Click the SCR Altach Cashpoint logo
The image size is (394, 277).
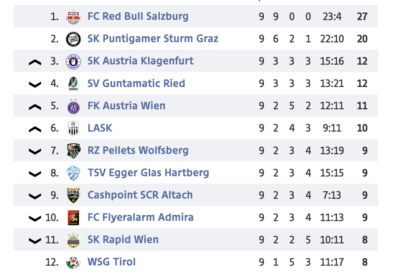pos(73,195)
